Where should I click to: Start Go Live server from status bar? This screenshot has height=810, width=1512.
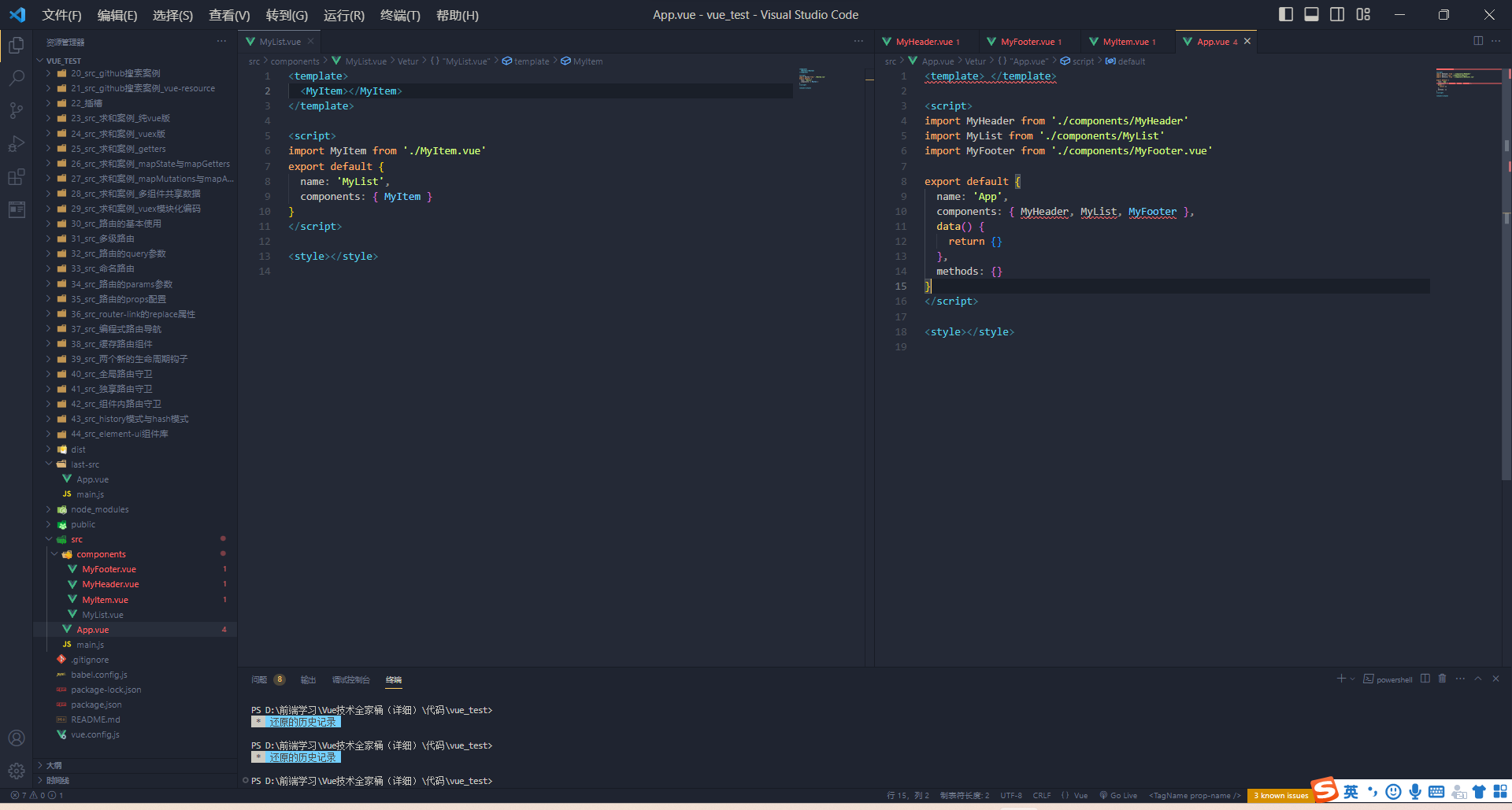[1118, 795]
